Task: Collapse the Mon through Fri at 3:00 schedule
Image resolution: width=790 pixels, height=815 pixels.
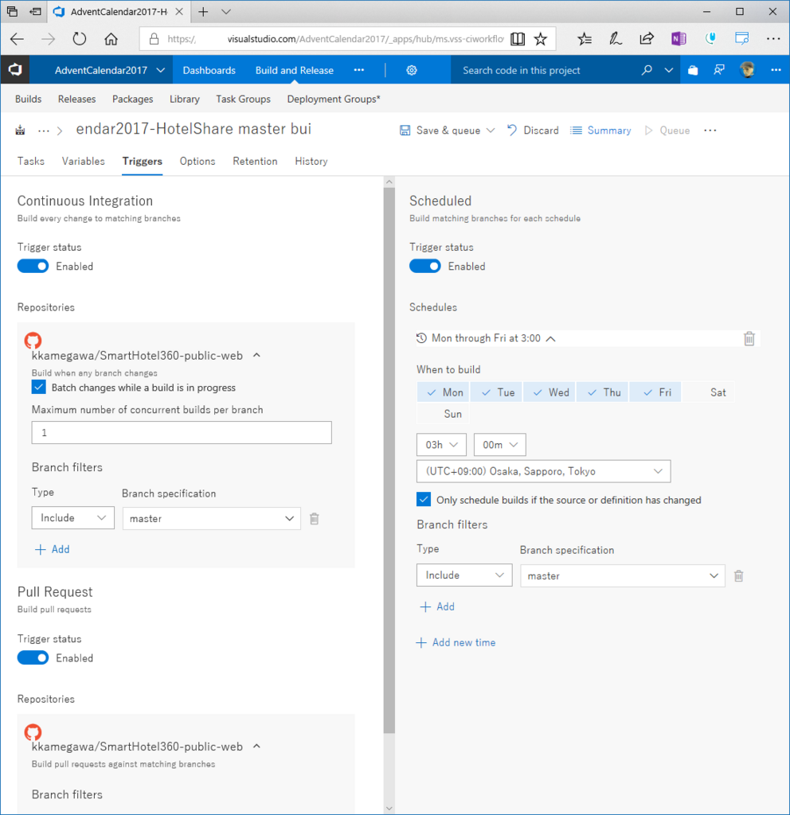Action: point(551,338)
